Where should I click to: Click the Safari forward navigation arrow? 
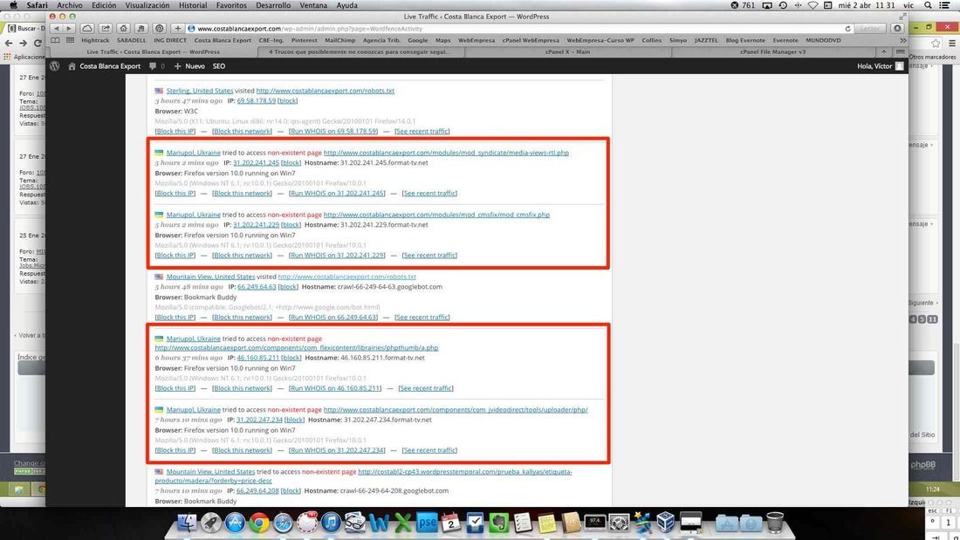click(x=69, y=28)
